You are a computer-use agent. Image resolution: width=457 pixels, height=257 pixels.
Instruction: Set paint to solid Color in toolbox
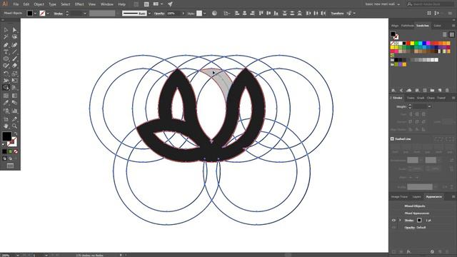(4, 151)
